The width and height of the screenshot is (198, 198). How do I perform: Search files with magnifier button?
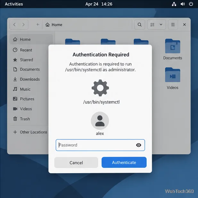coord(140,24)
